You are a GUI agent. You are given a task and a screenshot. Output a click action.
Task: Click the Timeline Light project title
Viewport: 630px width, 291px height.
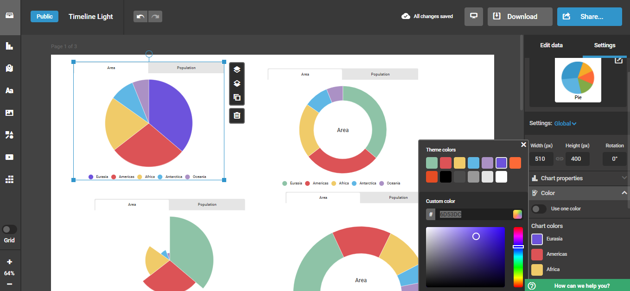(x=91, y=16)
